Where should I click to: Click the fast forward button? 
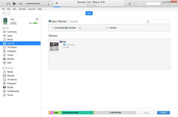tap(21, 4)
